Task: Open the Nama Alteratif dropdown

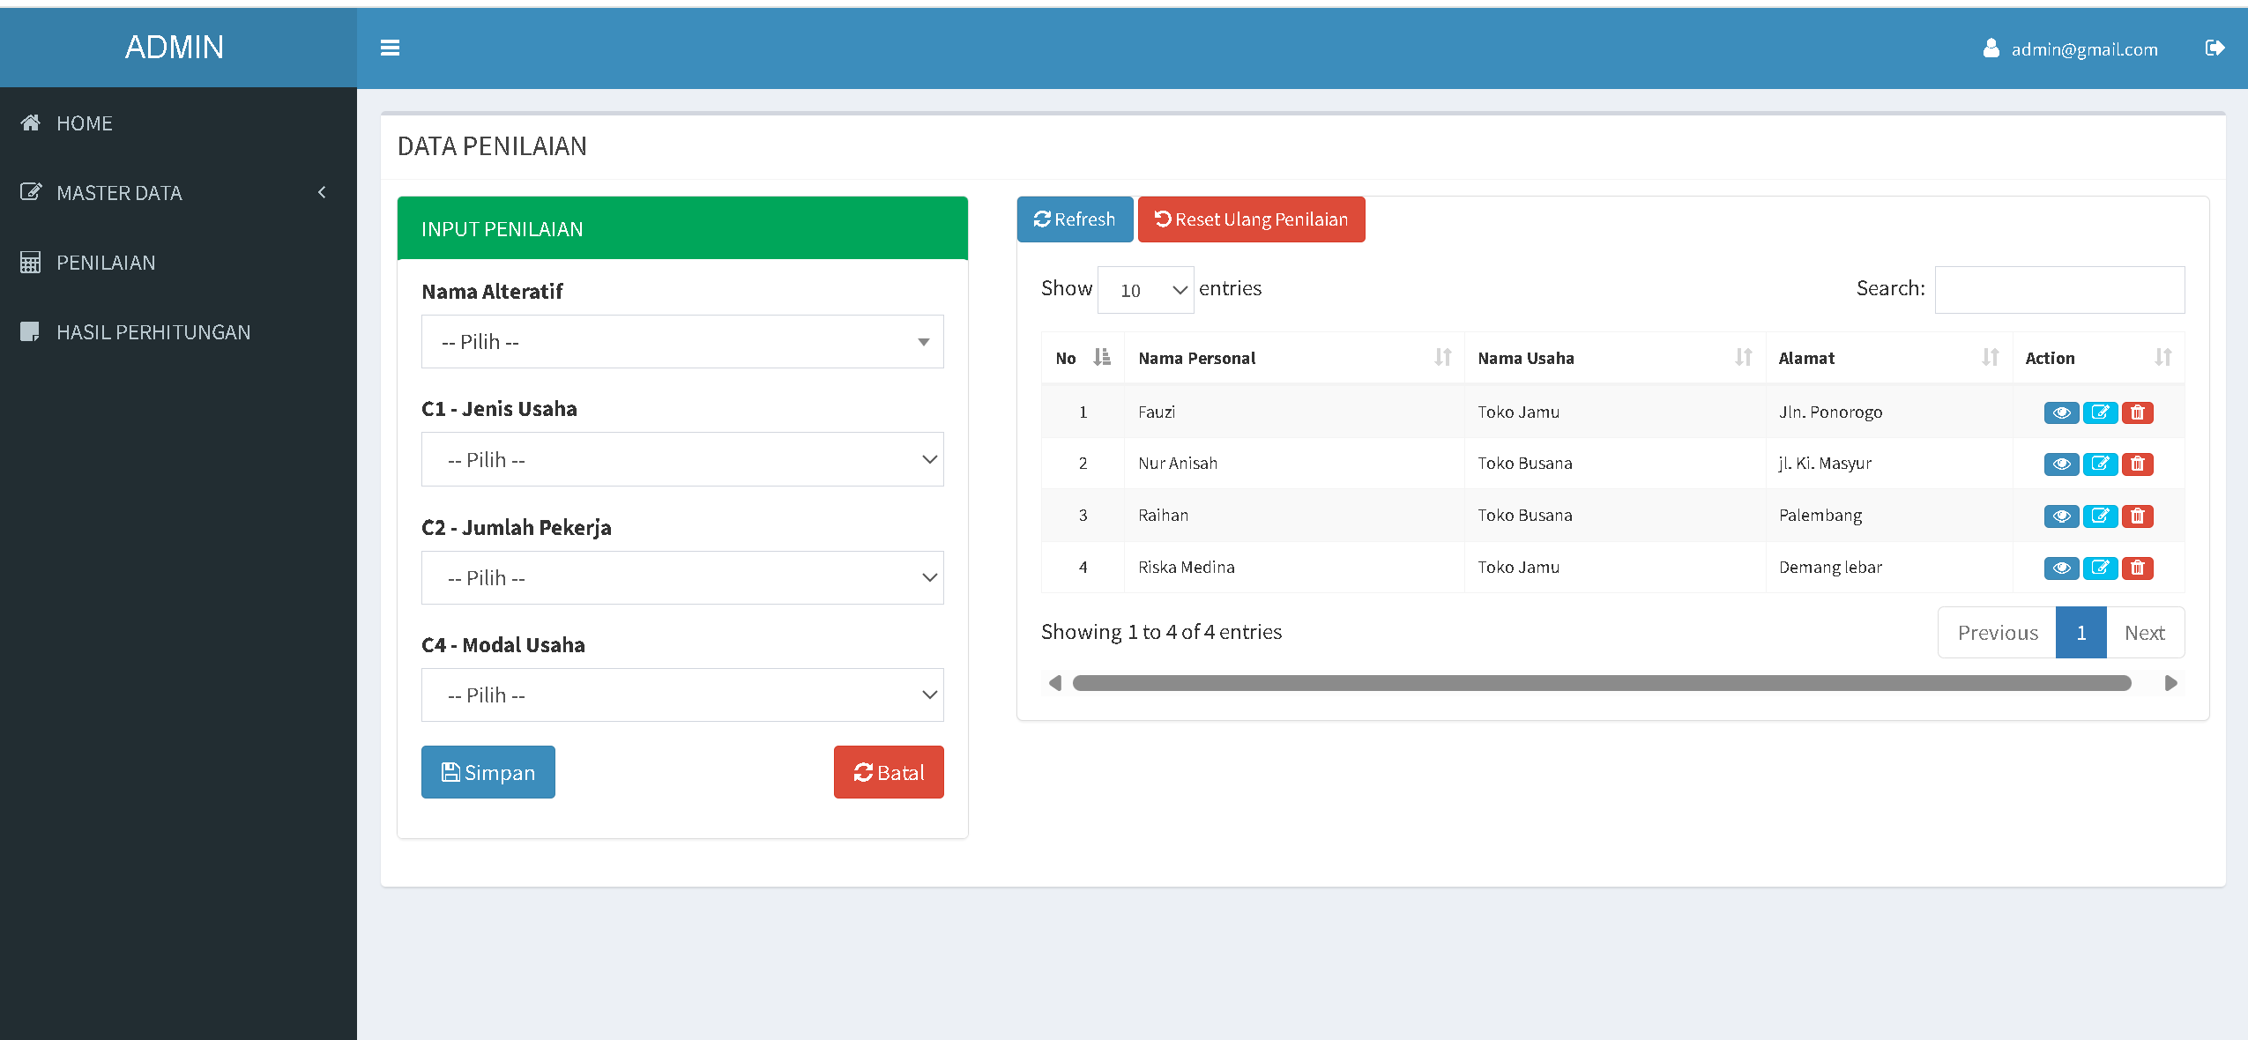Action: point(681,342)
